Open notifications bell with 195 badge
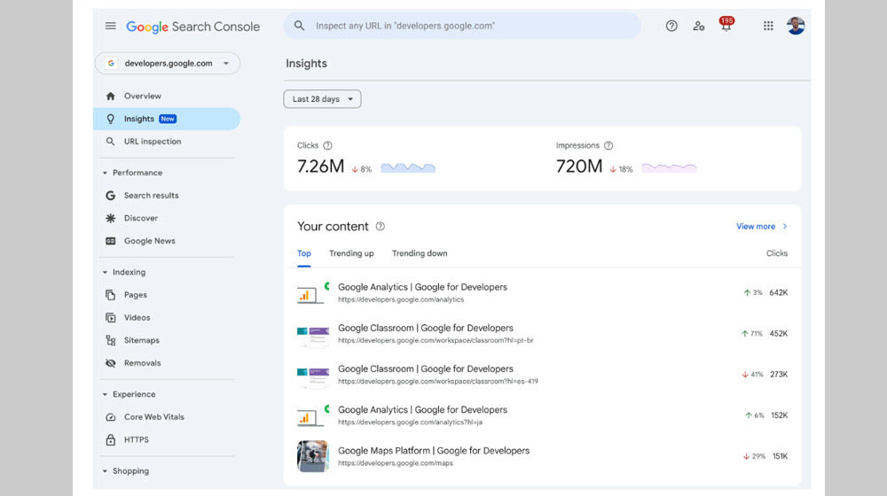 (x=726, y=24)
